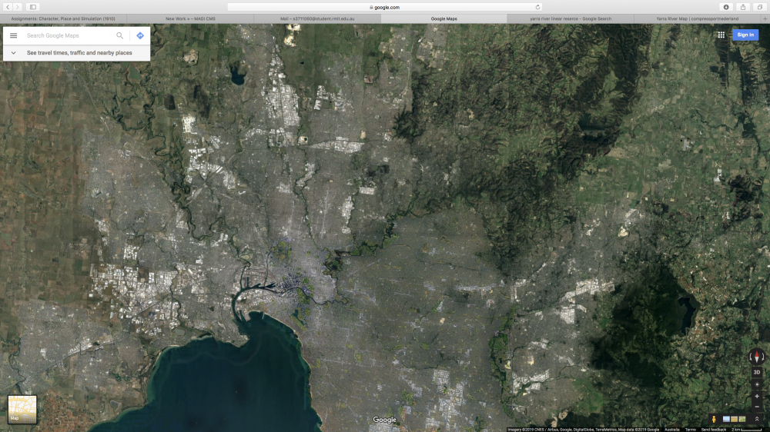
Task: Open the Google Maps hamburger menu
Action: tap(13, 36)
